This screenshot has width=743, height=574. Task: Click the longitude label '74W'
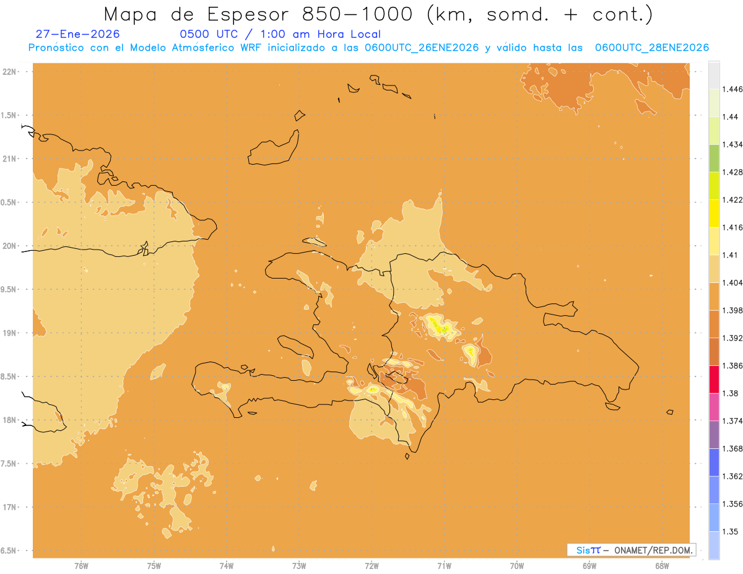coord(227,566)
